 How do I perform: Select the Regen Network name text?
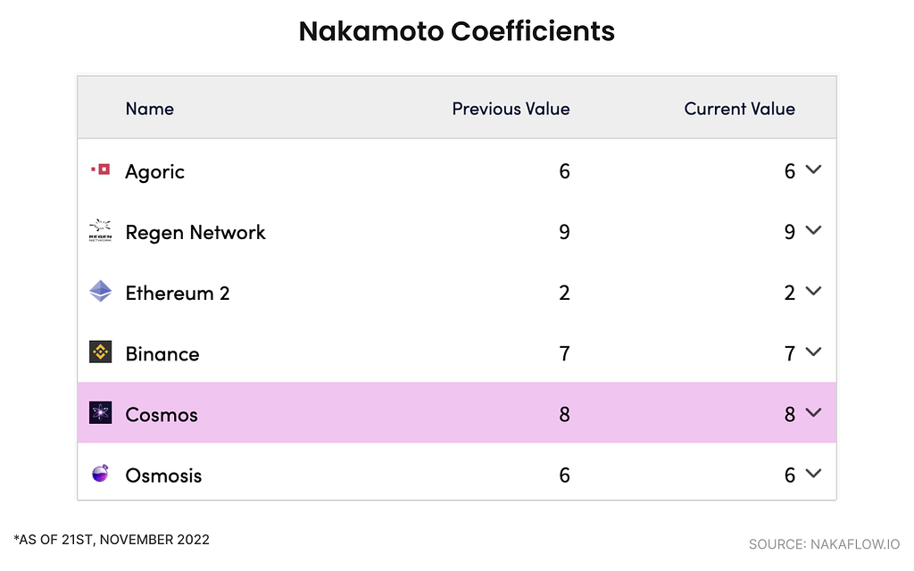[195, 233]
